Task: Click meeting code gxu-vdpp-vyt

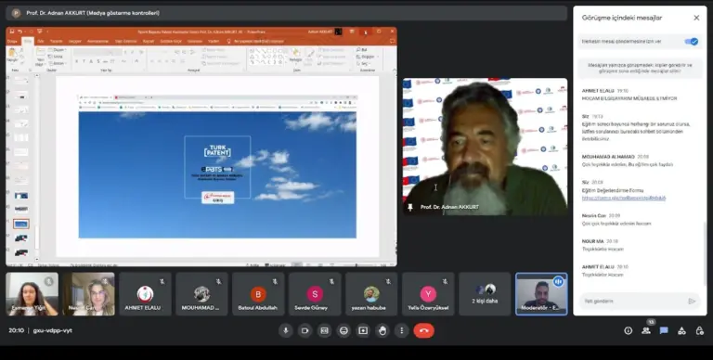Action: [x=53, y=330]
